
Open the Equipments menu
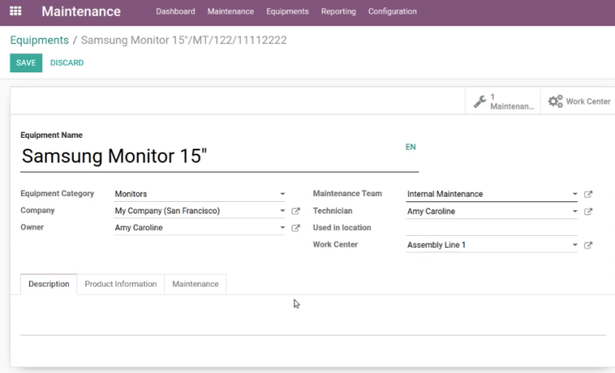click(288, 12)
